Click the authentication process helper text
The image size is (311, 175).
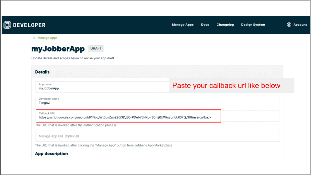pos(76,125)
